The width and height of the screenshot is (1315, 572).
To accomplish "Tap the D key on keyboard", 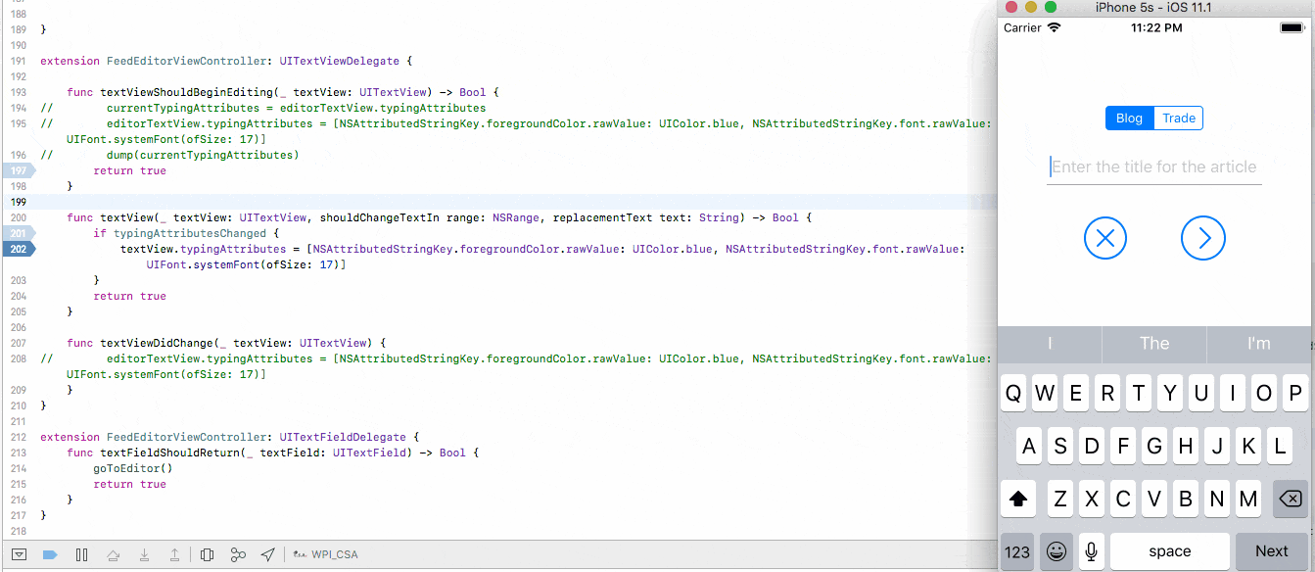I will point(1092,447).
